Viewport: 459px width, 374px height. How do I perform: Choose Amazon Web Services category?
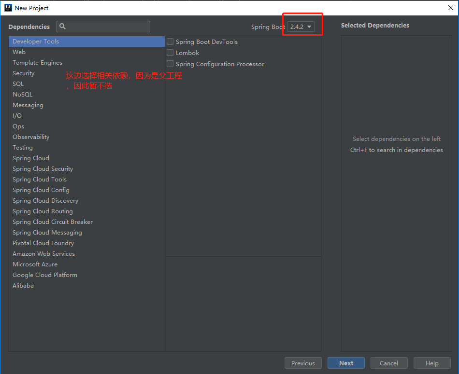click(86, 254)
